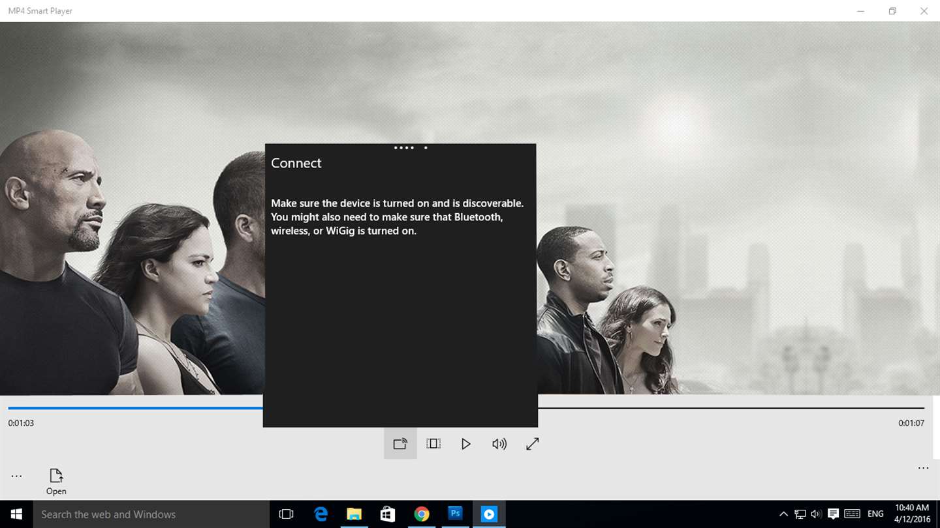Mute audio via the speaker icon
Viewport: 940px width, 528px height.
click(x=499, y=444)
